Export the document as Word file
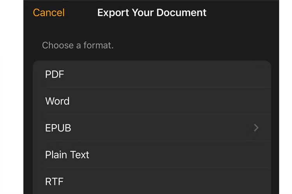 (x=58, y=101)
